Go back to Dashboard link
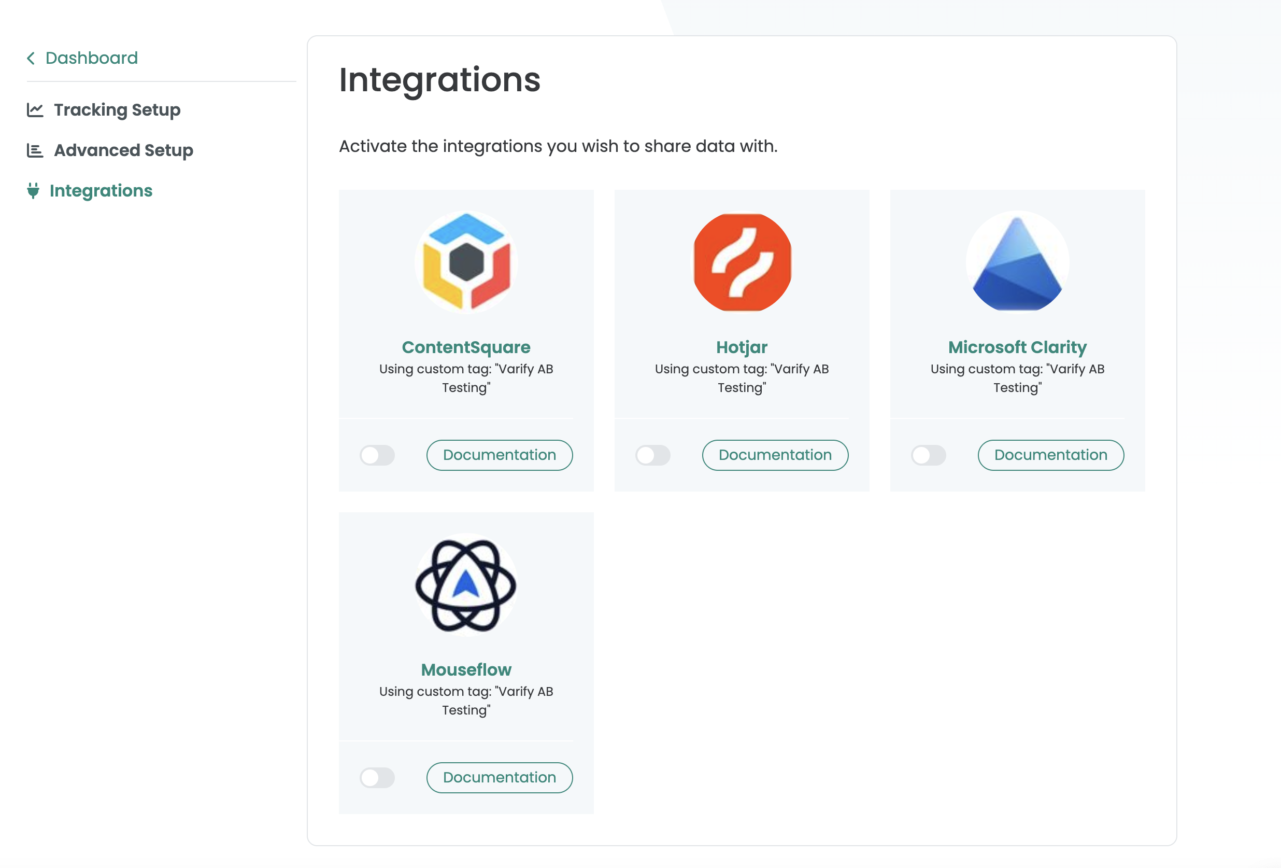 92,58
